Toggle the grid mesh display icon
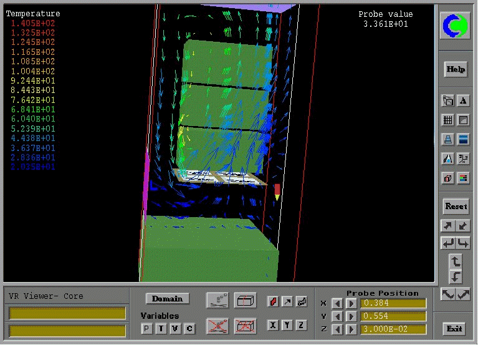Image resolution: width=478 pixels, height=345 pixels. [x=447, y=120]
